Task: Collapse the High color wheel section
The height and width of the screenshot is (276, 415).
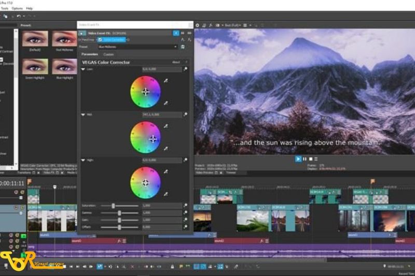Action: tap(83, 160)
